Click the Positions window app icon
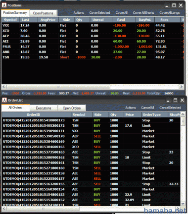 4,5
